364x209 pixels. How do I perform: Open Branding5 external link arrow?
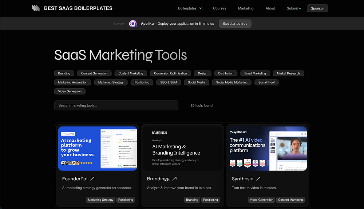pos(175,178)
